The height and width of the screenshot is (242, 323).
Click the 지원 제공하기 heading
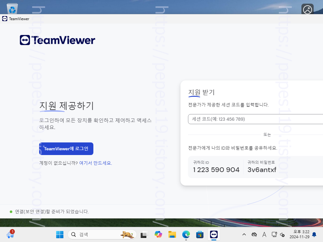[66, 106]
